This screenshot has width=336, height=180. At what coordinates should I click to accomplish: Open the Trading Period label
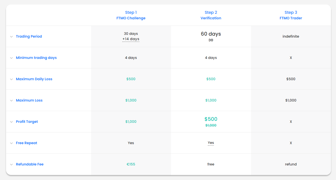pos(29,36)
